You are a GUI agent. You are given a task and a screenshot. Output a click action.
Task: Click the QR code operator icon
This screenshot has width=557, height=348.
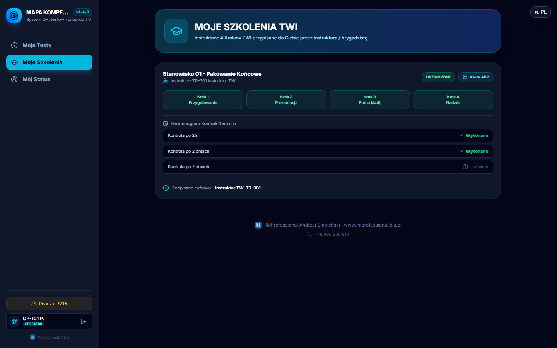14,321
